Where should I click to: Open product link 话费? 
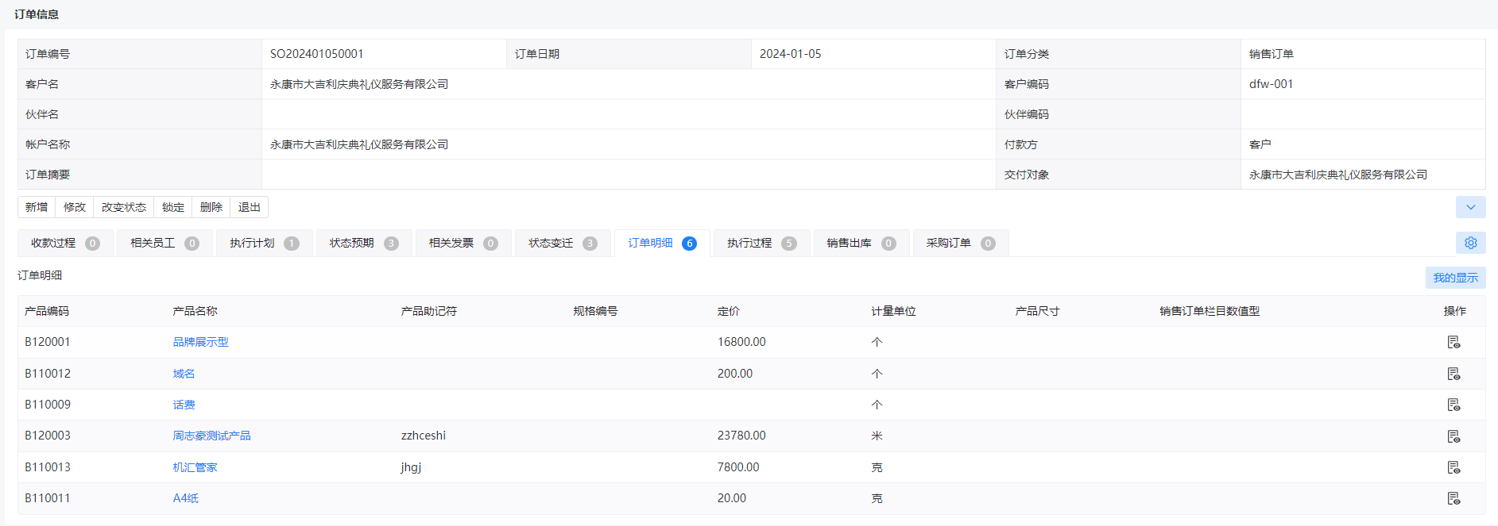[184, 405]
